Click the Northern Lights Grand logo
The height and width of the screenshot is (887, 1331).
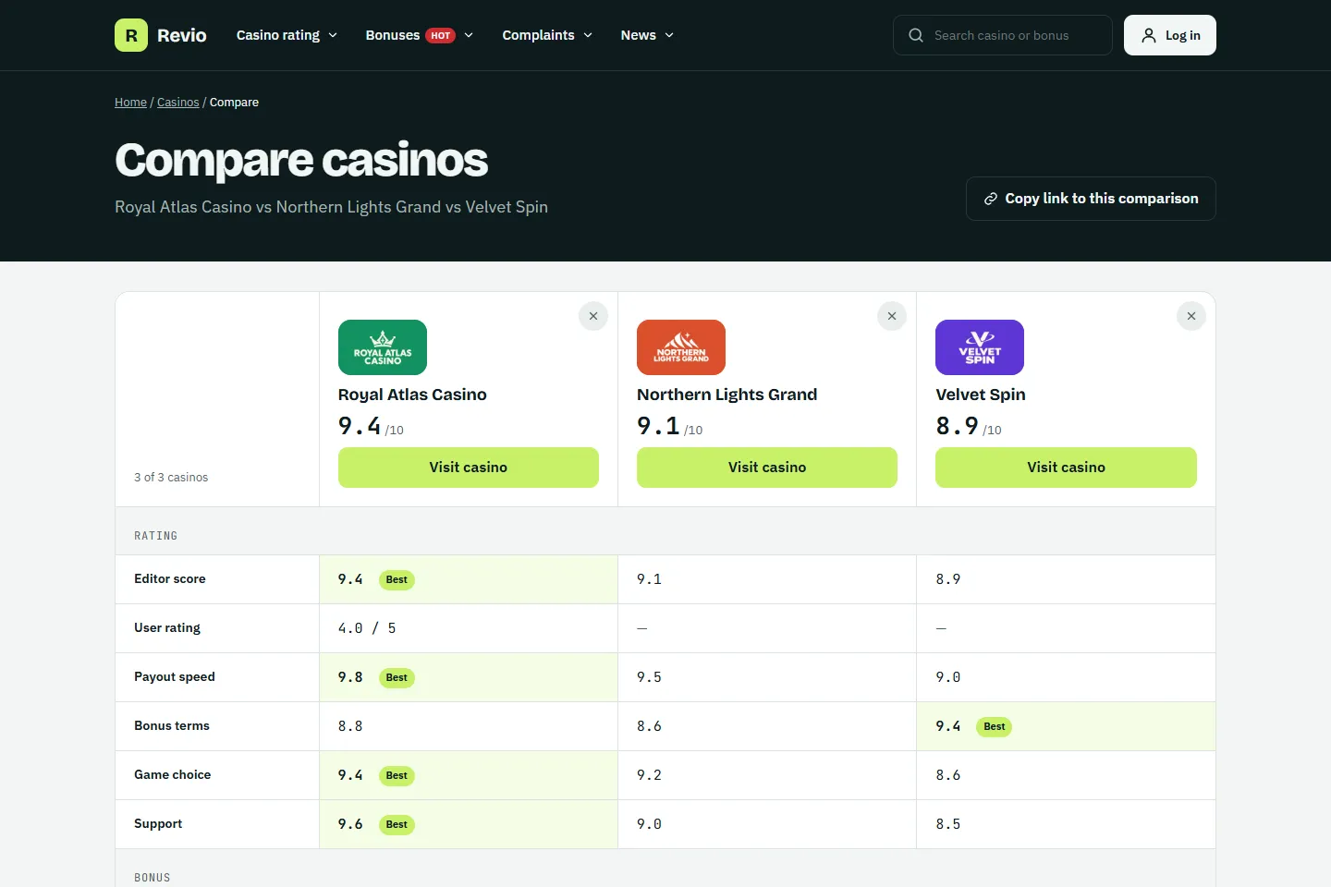coord(681,347)
